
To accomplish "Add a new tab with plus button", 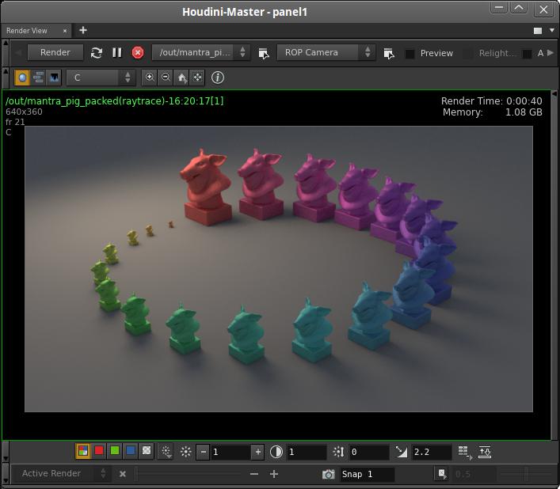I will coord(83,31).
